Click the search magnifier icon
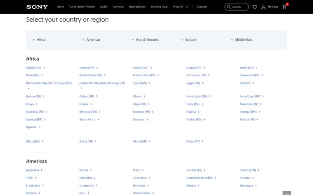 coord(229,7)
